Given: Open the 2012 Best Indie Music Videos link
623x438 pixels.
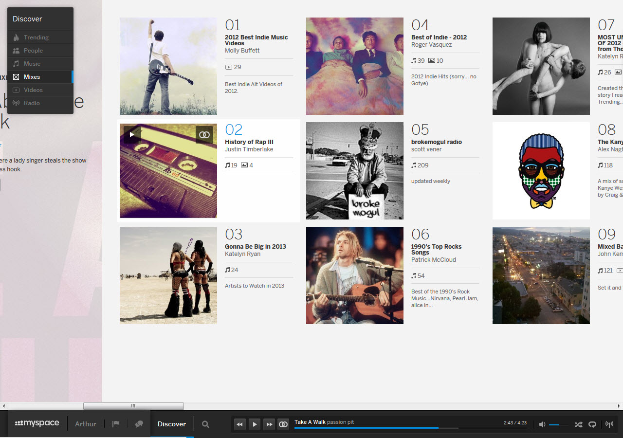Looking at the screenshot, I should pos(256,40).
